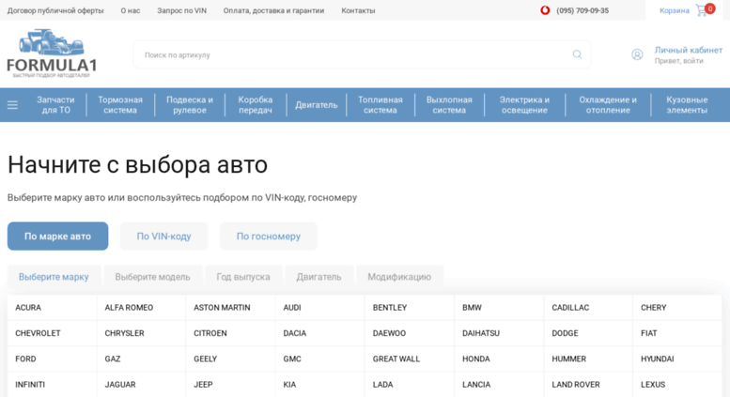Open Запчасти для ТО category
Image resolution: width=730 pixels, height=397 pixels.
[x=55, y=105]
